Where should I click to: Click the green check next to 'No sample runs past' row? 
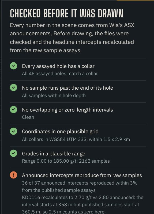pyautogui.click(x=14, y=87)
